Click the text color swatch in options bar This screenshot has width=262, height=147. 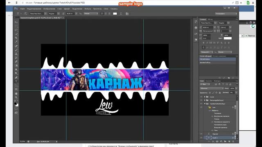[x=115, y=13]
